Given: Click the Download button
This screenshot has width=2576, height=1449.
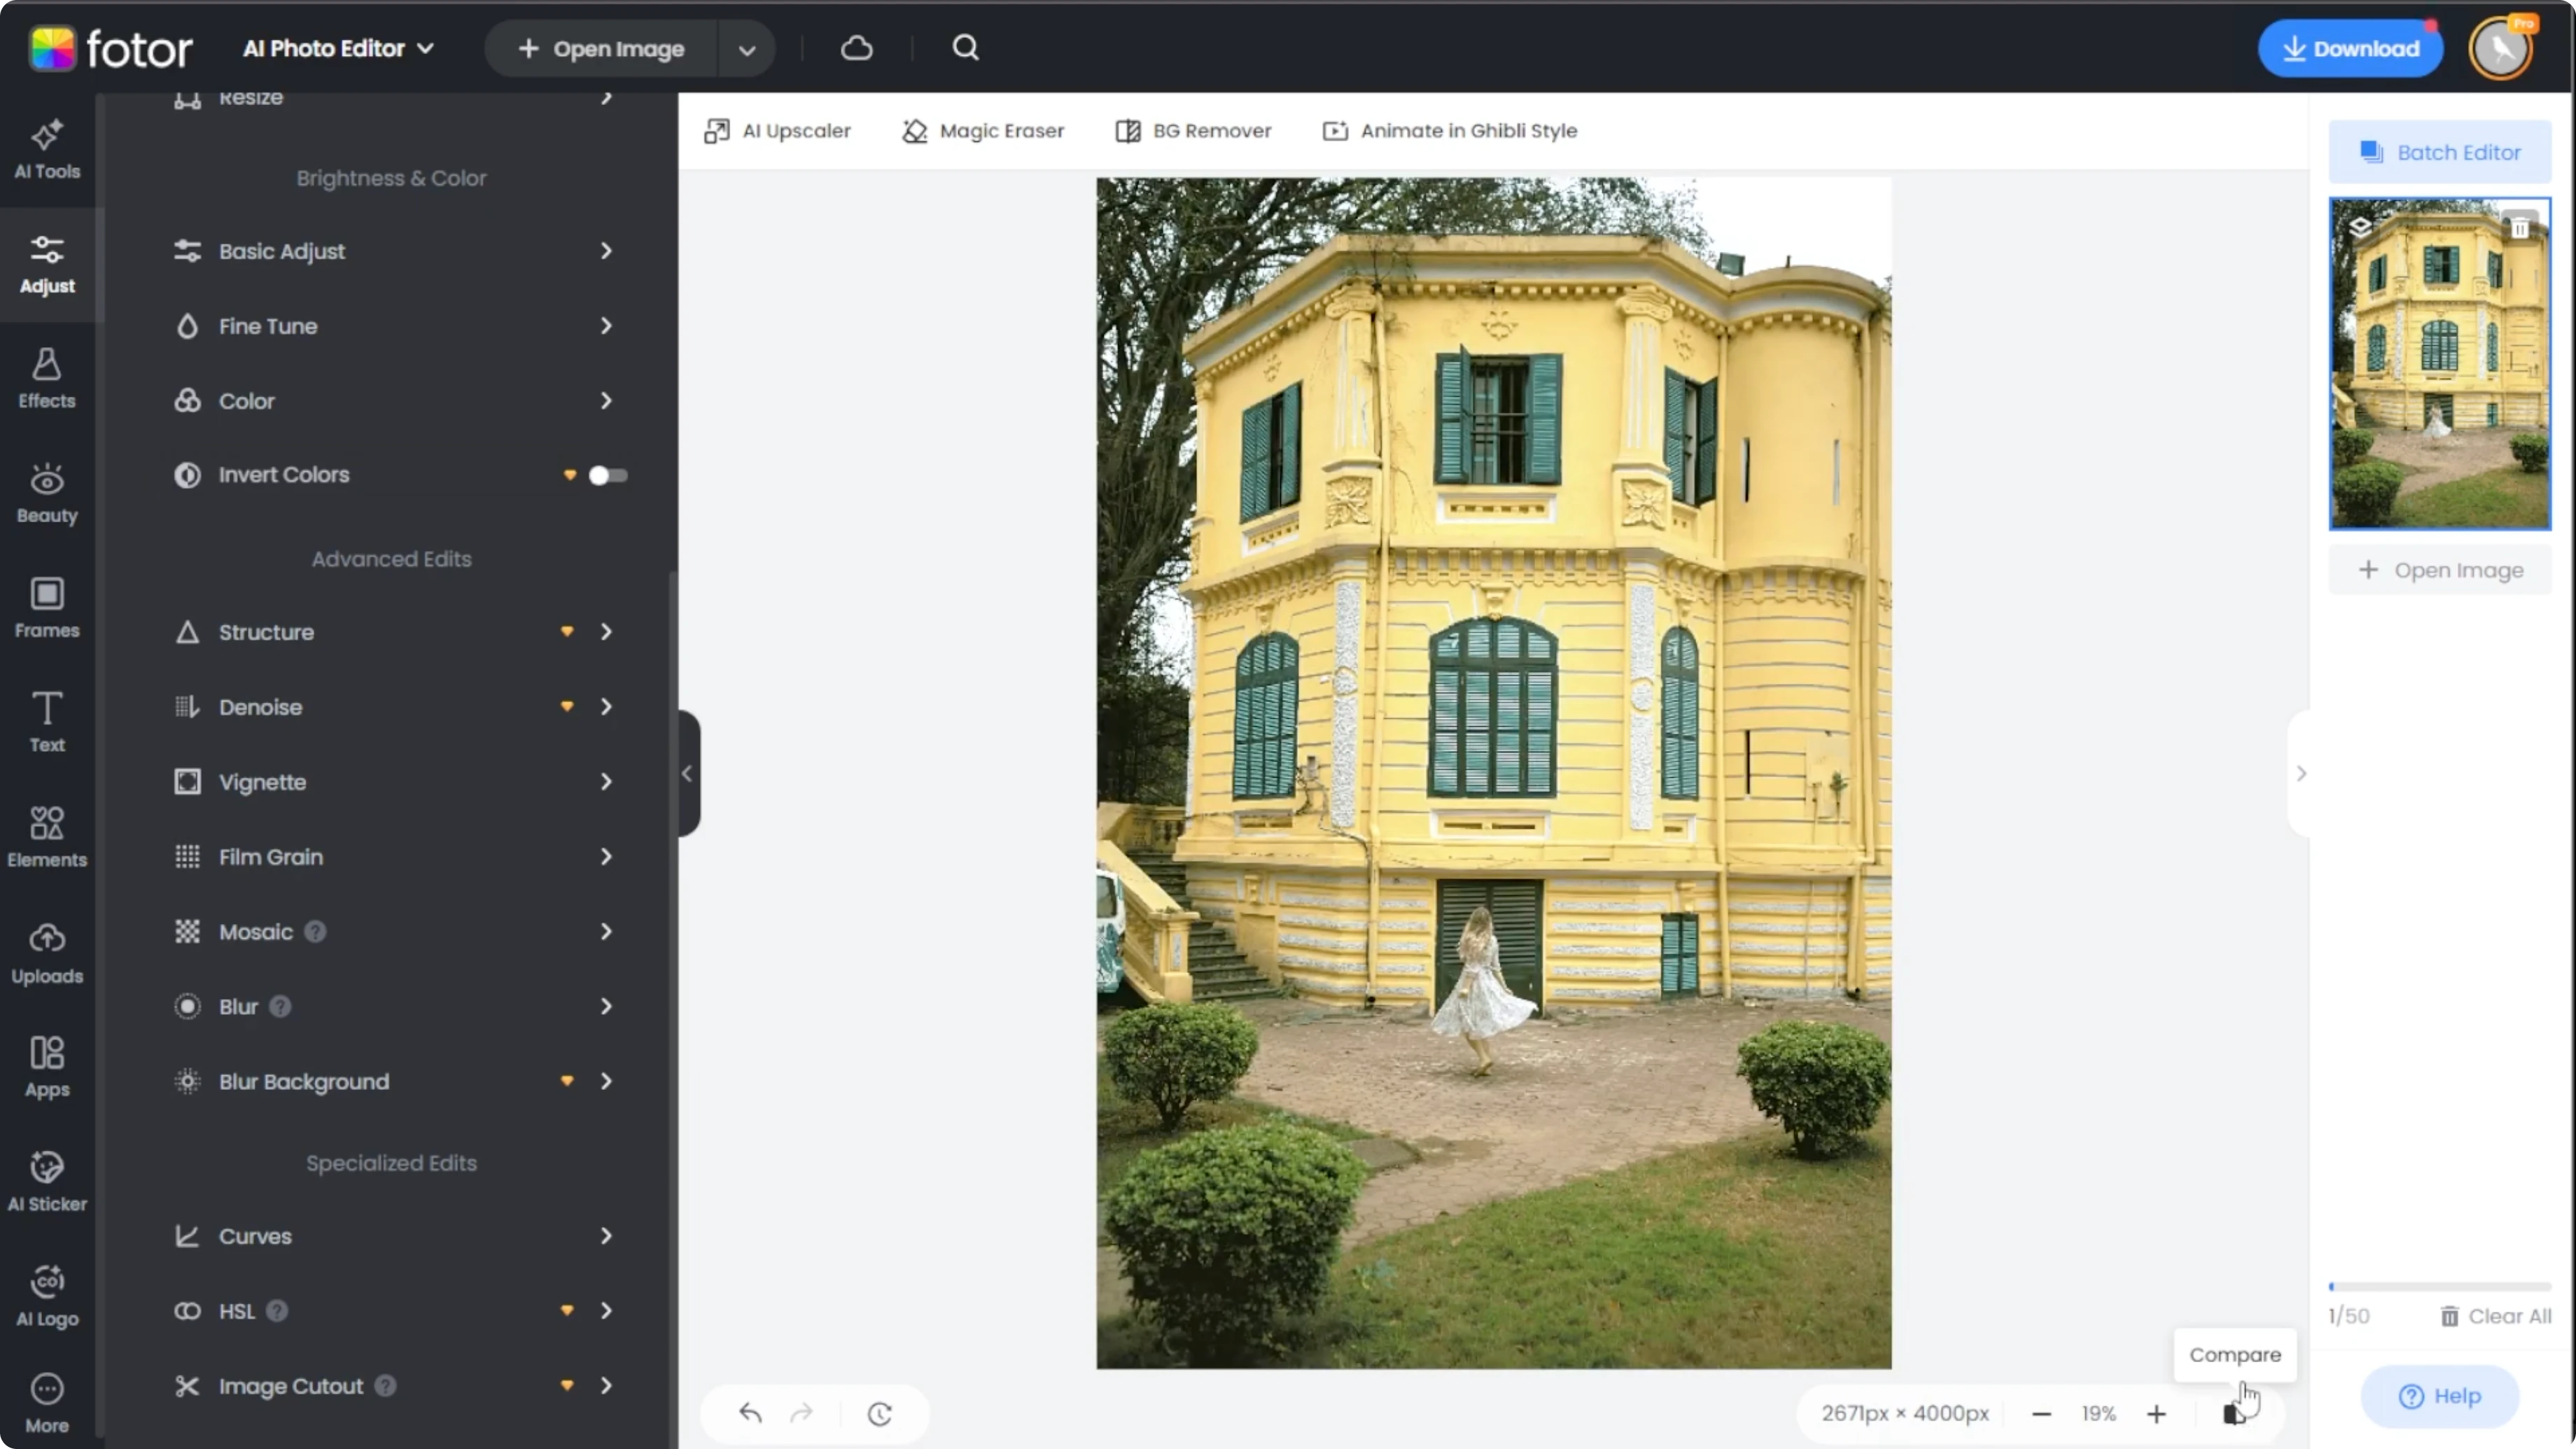Looking at the screenshot, I should pos(2350,48).
